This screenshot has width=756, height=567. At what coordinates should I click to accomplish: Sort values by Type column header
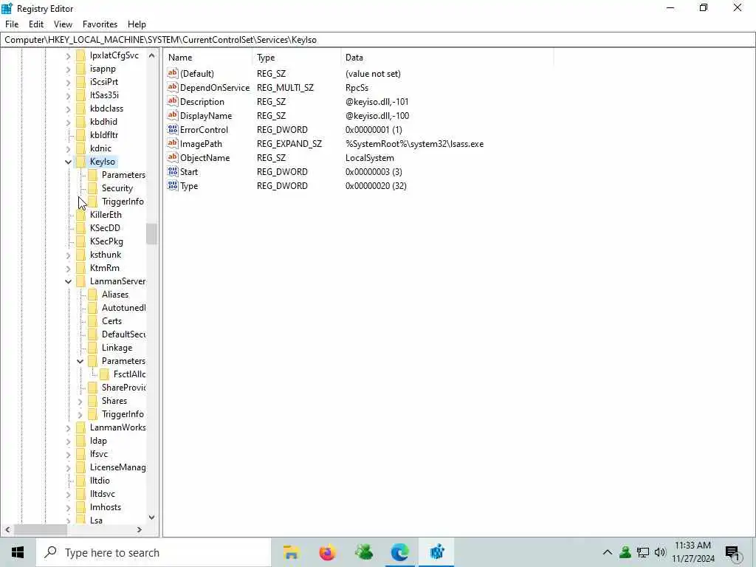tap(296, 58)
